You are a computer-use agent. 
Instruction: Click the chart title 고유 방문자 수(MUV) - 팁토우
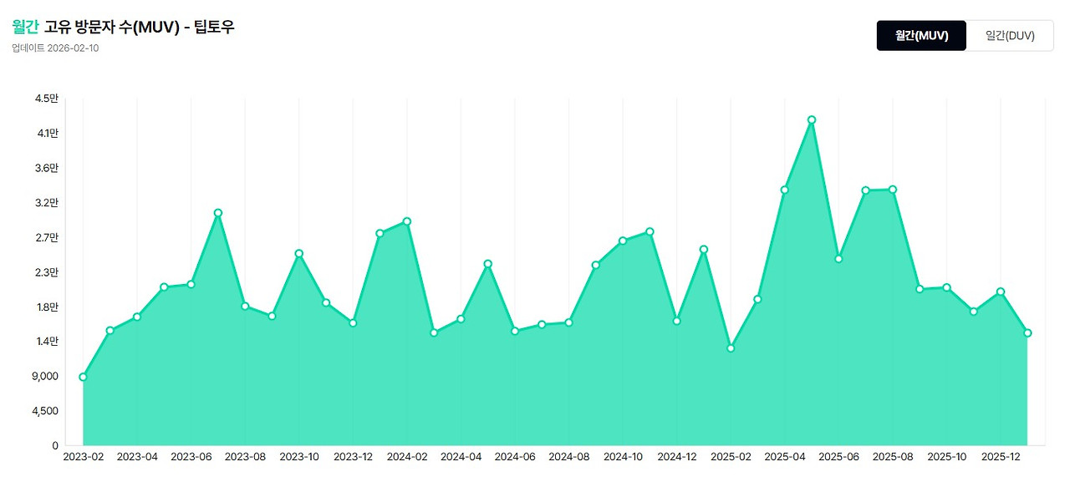(x=140, y=27)
